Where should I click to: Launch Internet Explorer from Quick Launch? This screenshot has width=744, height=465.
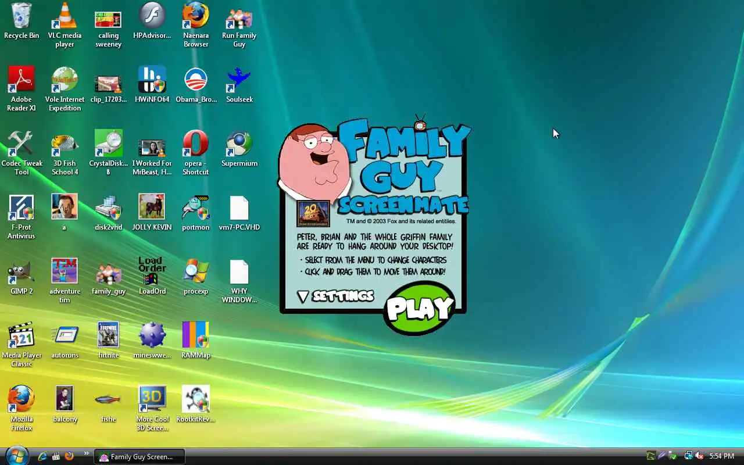42,456
